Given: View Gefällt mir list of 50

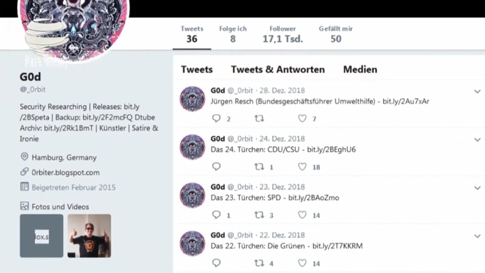Looking at the screenshot, I should click(336, 35).
